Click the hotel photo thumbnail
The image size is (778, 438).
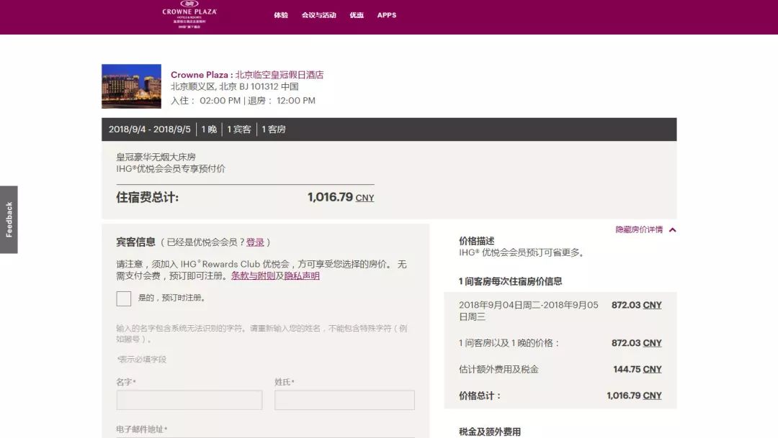131,86
